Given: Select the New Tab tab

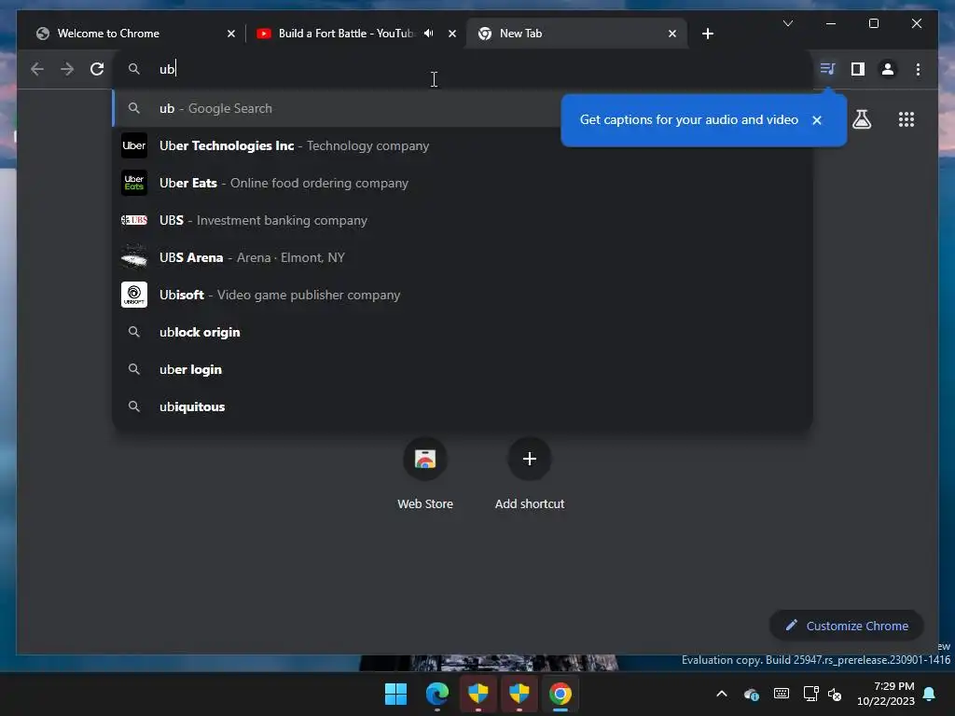Looking at the screenshot, I should click(576, 34).
